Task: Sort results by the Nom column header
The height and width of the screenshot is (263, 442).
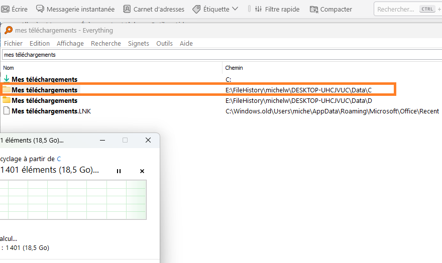Action: pyautogui.click(x=9, y=68)
